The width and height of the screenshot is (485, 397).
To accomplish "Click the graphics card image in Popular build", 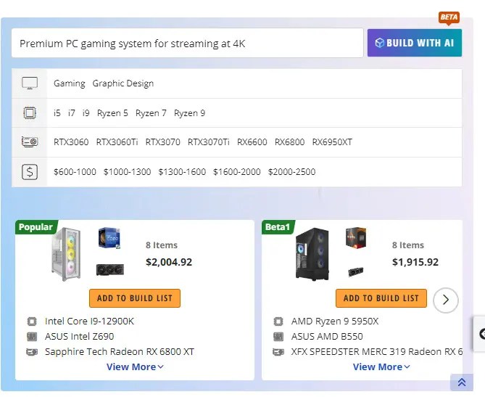I will tap(109, 270).
